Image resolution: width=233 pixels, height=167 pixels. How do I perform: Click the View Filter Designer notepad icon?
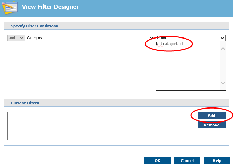point(10,8)
